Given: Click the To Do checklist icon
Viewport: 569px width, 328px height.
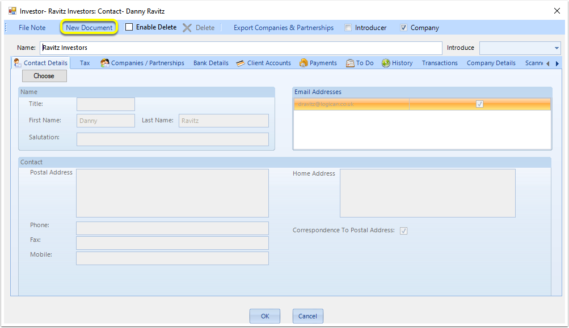Looking at the screenshot, I should (350, 63).
